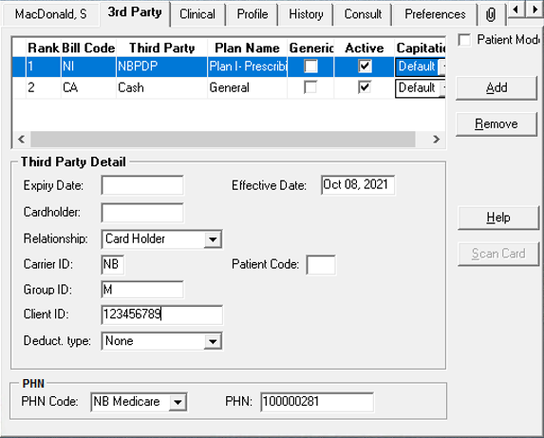Screen dimensions: 544x438
Task: Click the Add button
Action: click(497, 87)
